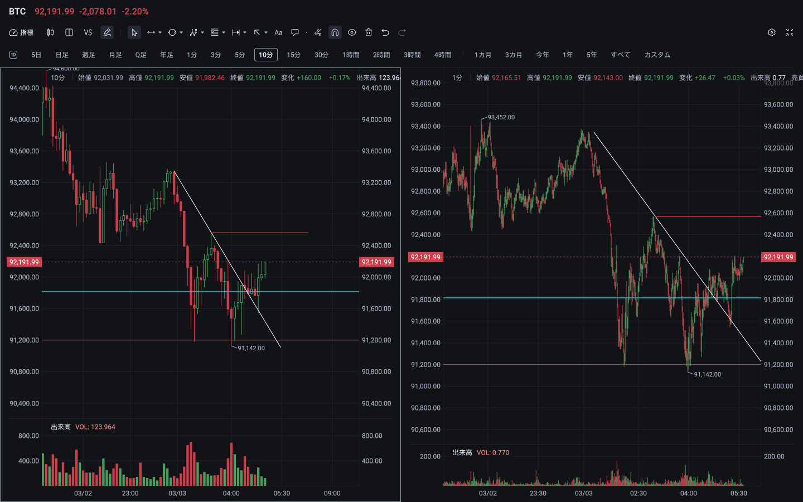Image resolution: width=803 pixels, height=502 pixels.
Task: Click the 1D intraday period icon
Action: (x=13, y=55)
